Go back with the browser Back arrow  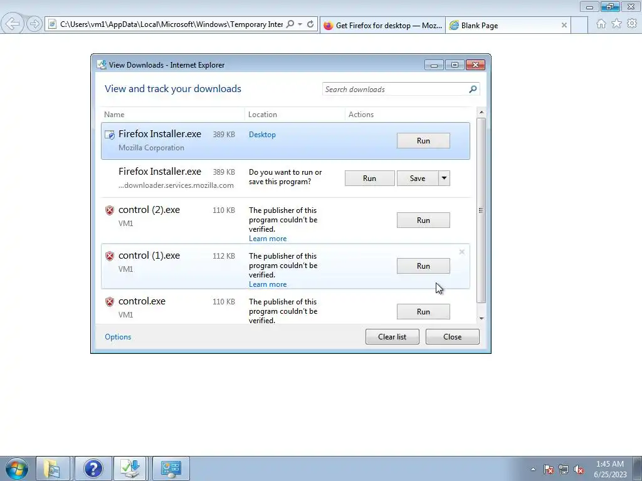tap(13, 24)
